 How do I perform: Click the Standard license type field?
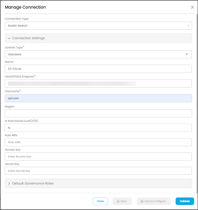tap(98, 54)
